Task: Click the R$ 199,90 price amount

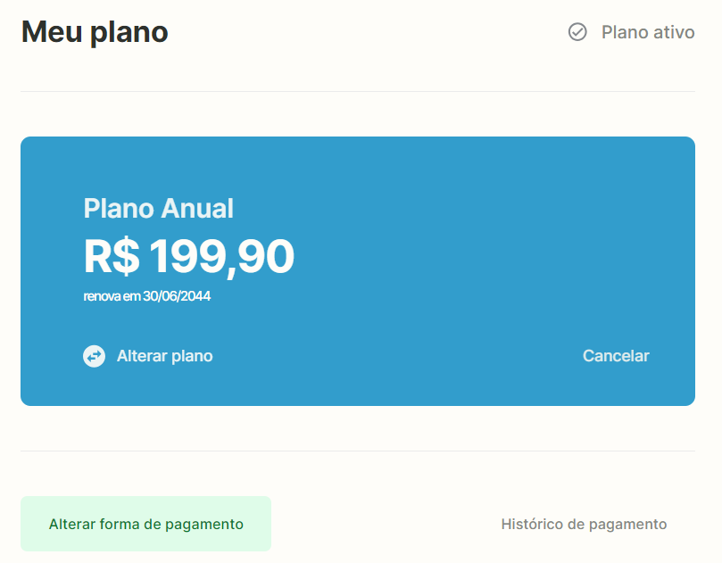Action: pos(189,256)
